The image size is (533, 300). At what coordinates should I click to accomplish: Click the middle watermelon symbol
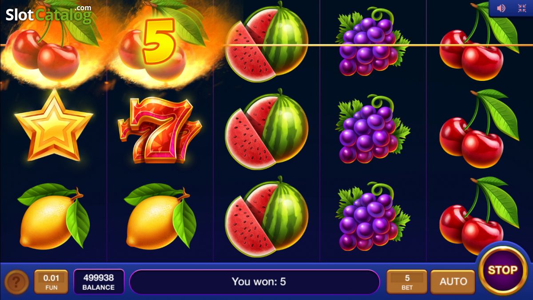[266, 129]
